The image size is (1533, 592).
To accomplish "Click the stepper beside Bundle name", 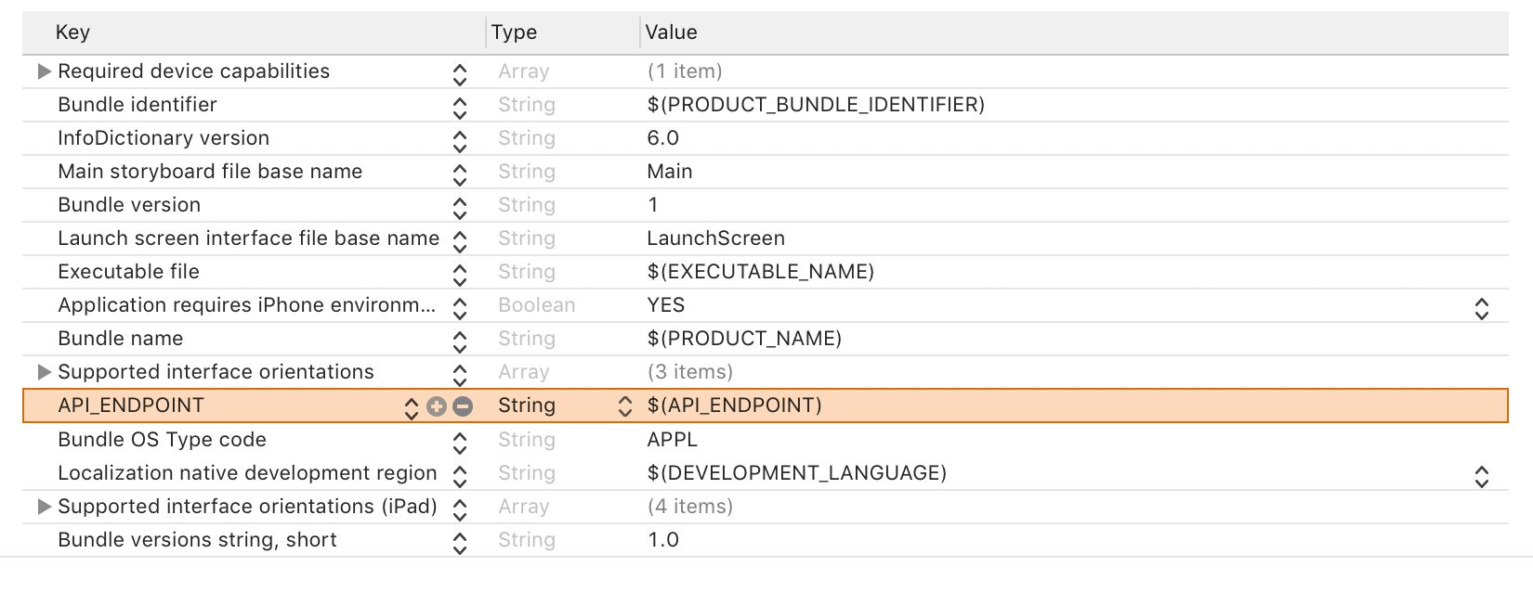I will (x=459, y=339).
